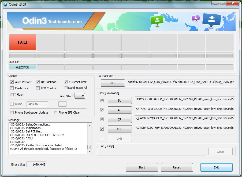Check the disabled Dump checkbox
Viewport: 242px width, 177px height.
pyautogui.click(x=12, y=104)
